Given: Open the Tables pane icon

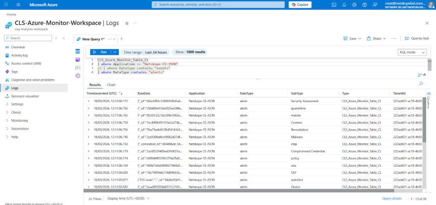Looking at the screenshot, I should 78,51.
